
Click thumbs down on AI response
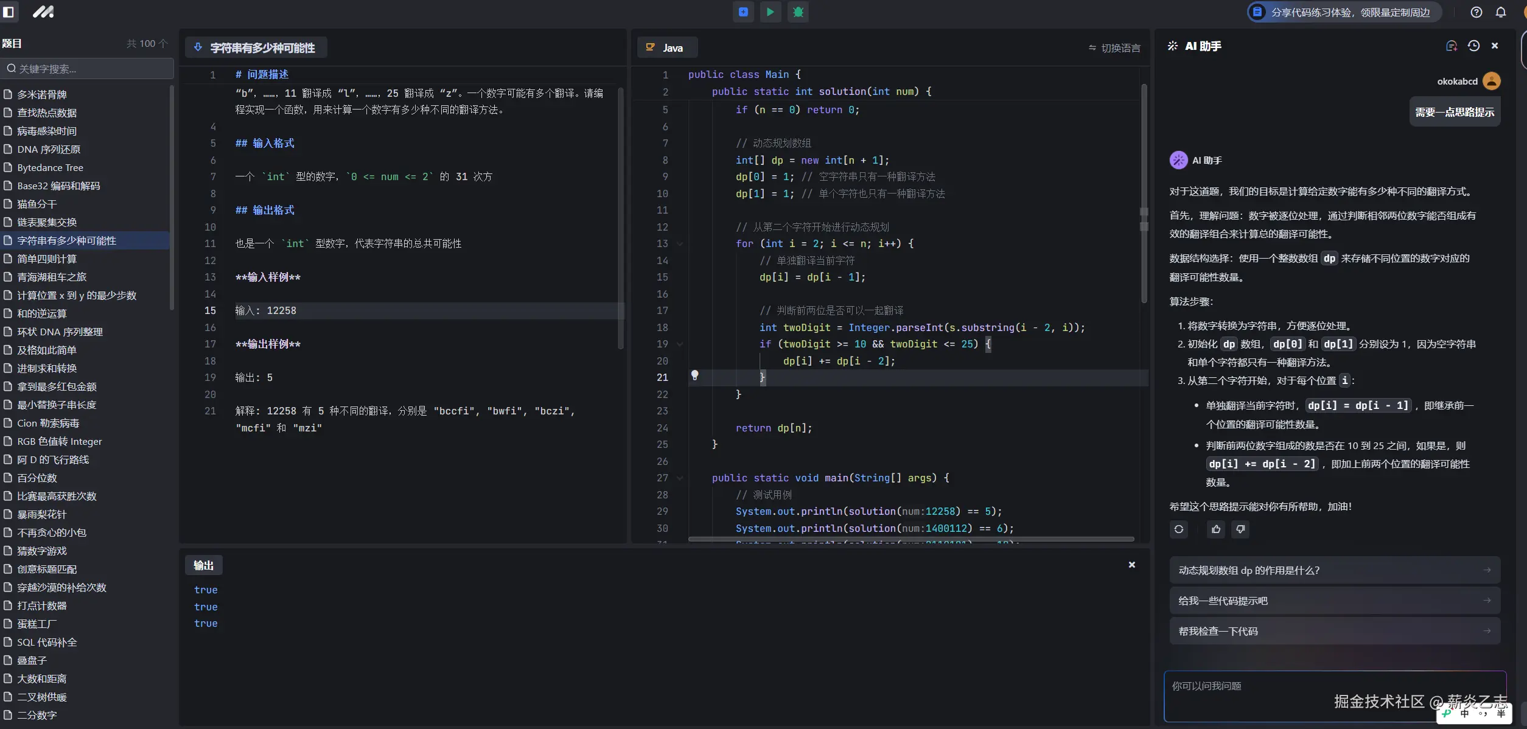[x=1240, y=529]
